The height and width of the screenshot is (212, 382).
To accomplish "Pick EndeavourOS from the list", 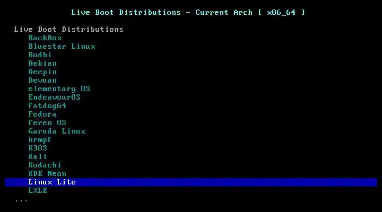I will click(x=54, y=97).
